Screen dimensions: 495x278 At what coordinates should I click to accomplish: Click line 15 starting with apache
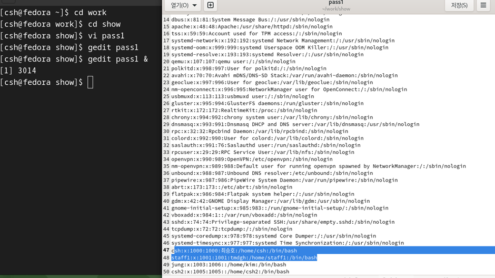[x=252, y=26]
